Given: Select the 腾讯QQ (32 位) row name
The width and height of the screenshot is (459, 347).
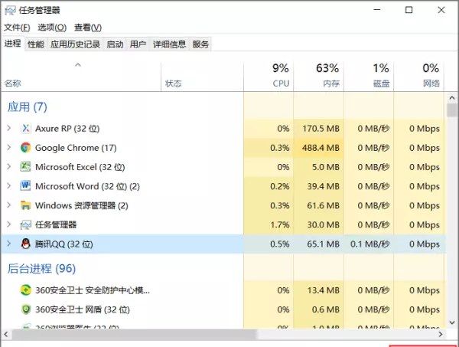Looking at the screenshot, I should click(63, 244).
